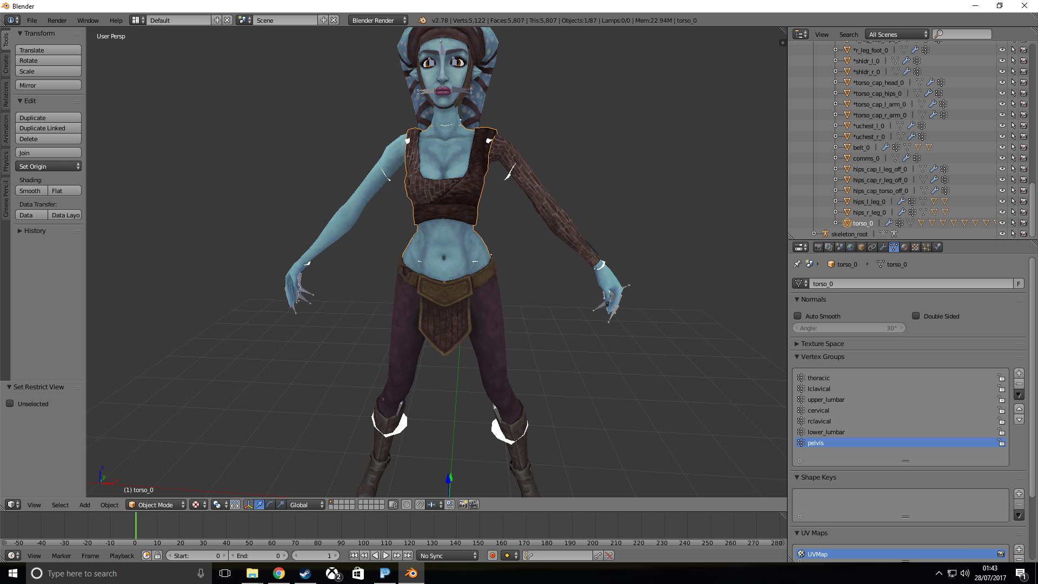Open the Object Mode dropdown
This screenshot has width=1038, height=584.
coord(156,505)
